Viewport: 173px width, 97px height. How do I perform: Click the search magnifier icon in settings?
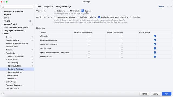(3, 7)
